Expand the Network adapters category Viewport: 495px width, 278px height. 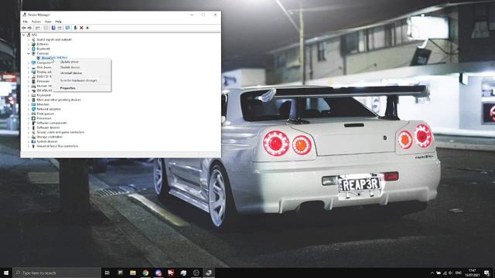click(29, 109)
